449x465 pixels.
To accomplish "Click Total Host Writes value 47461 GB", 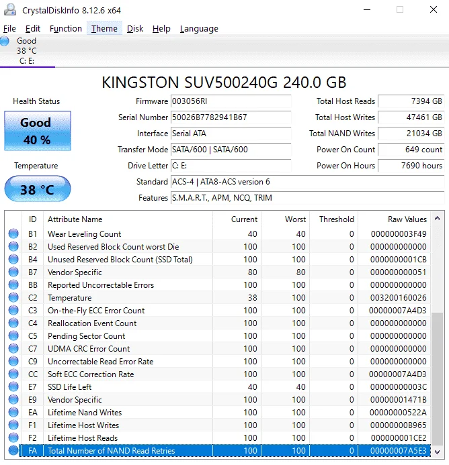I will click(x=411, y=117).
